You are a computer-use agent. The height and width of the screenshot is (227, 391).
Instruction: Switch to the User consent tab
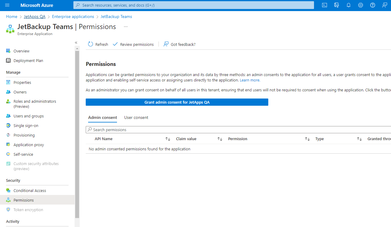pos(136,118)
